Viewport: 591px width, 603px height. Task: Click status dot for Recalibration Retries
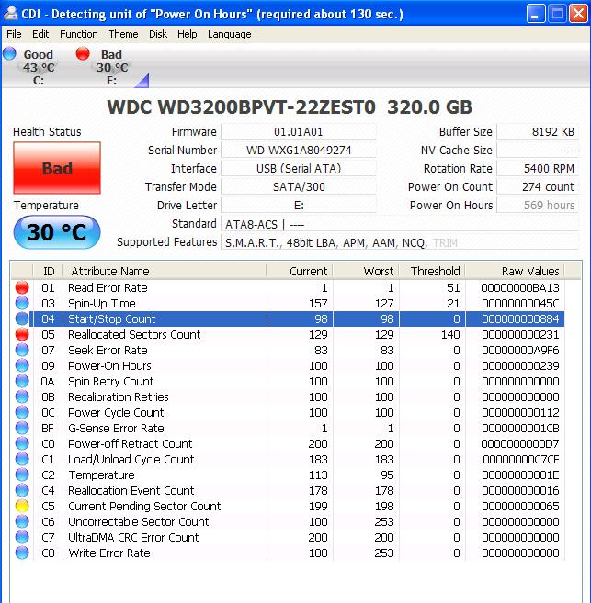pyautogui.click(x=22, y=396)
